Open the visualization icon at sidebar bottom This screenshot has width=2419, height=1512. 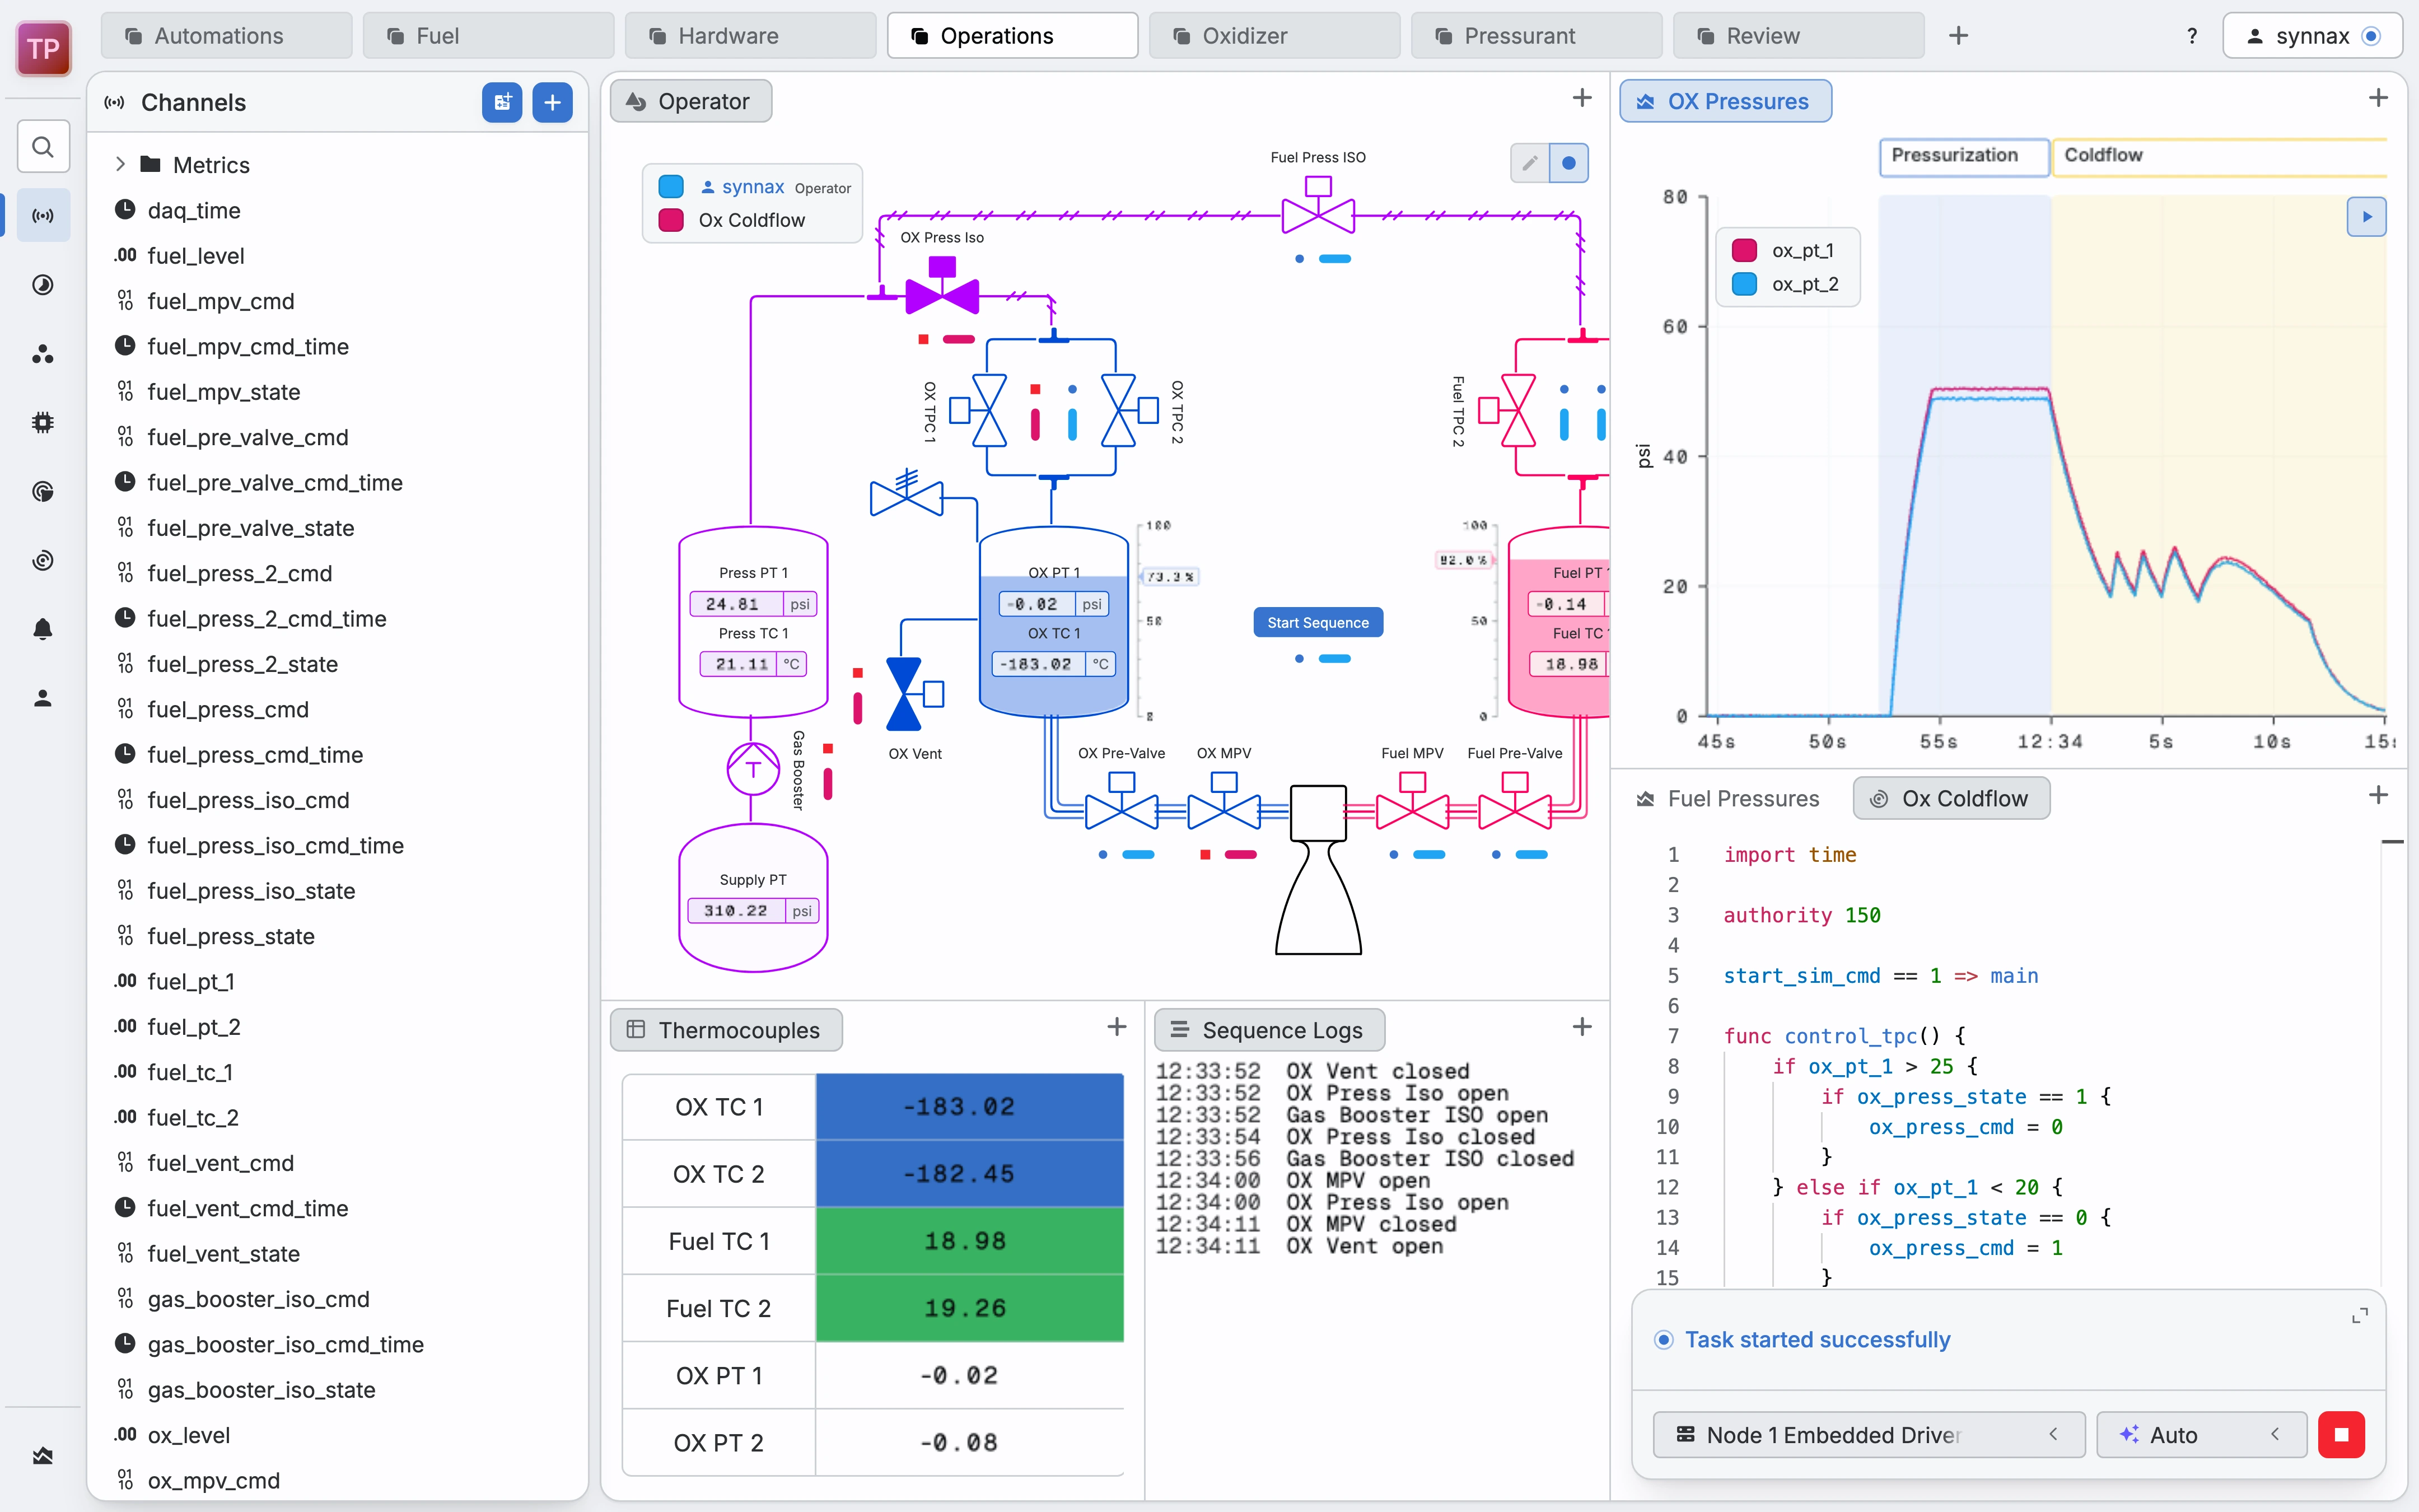coord(43,1456)
